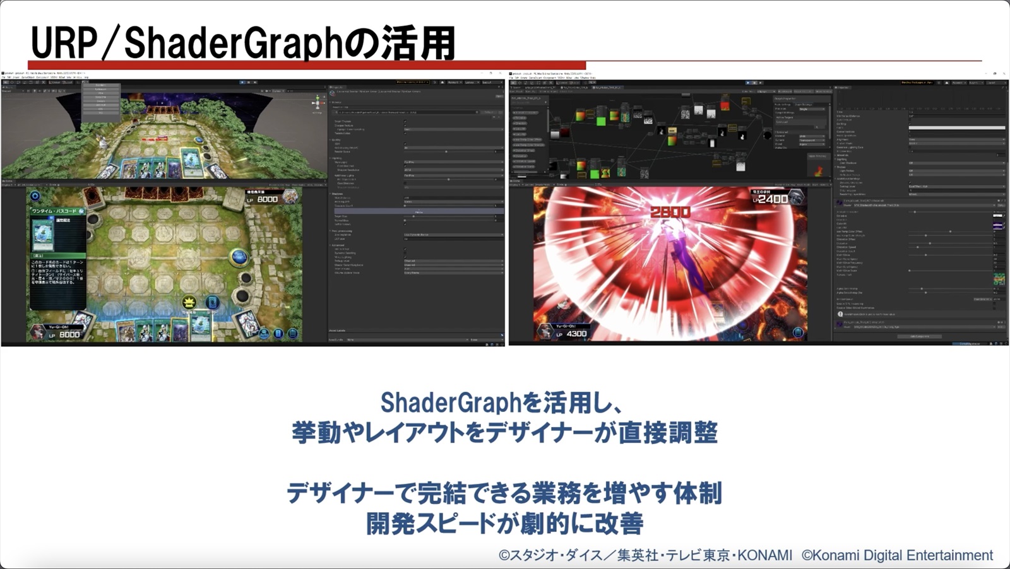This screenshot has width=1010, height=569.
Task: Open Shadow Resolution dropdown under Main Light
Action: pos(453,170)
